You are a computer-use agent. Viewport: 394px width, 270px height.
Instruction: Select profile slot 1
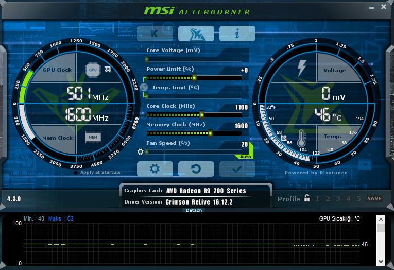[x=318, y=198]
